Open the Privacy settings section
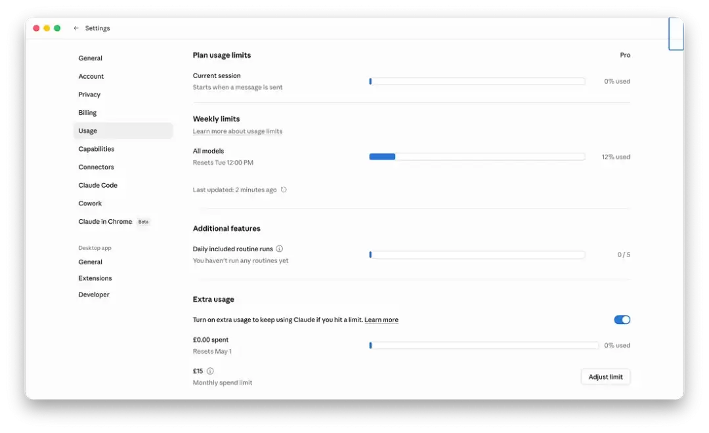This screenshot has width=709, height=433. [x=89, y=94]
